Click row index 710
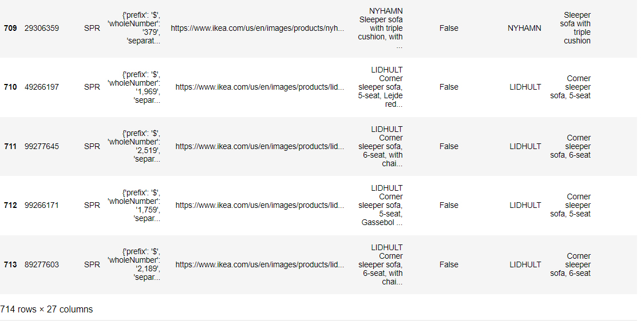This screenshot has width=641, height=321. pyautogui.click(x=10, y=87)
